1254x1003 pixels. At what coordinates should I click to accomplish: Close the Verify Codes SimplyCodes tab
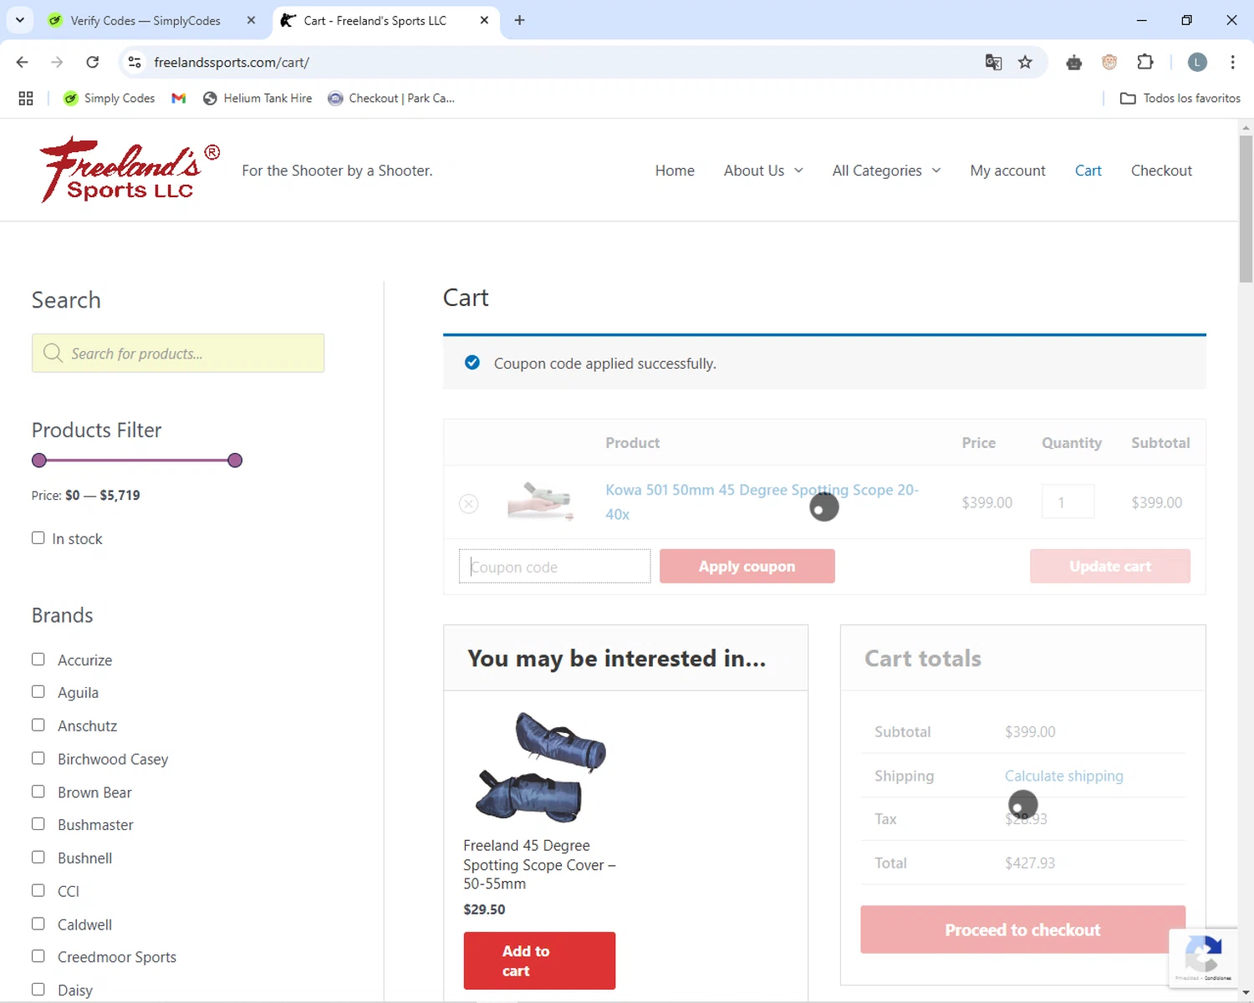click(x=251, y=20)
